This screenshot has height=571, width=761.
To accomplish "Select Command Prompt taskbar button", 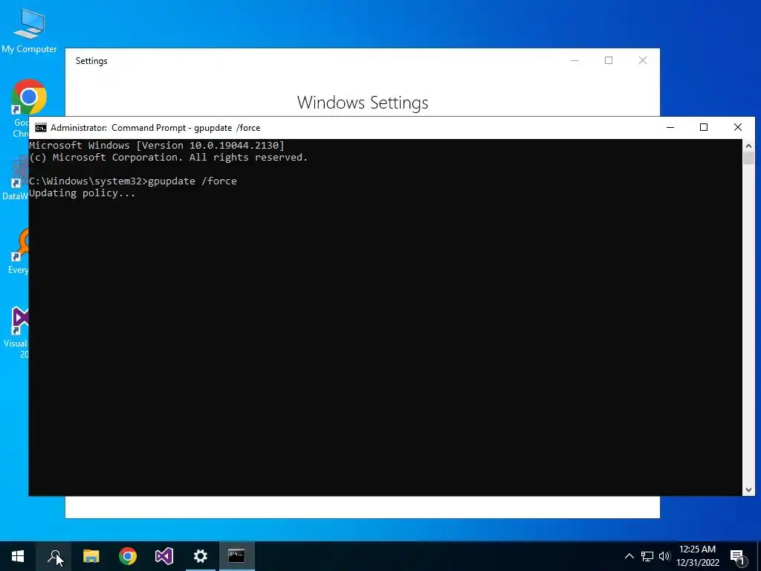I will [x=237, y=556].
